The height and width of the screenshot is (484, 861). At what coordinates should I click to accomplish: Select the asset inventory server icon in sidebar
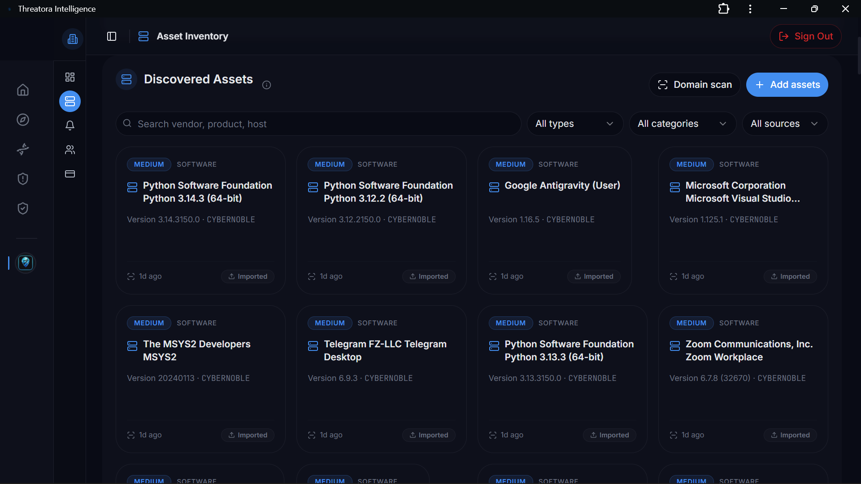pos(70,101)
